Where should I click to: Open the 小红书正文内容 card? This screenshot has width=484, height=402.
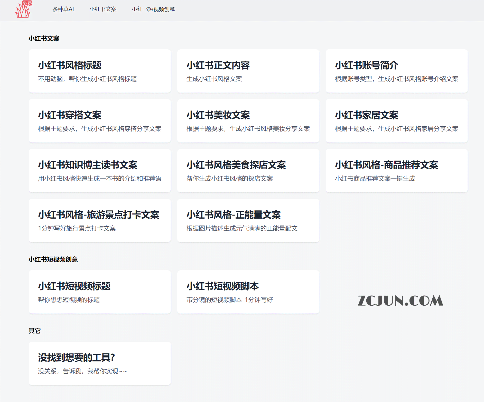tap(248, 71)
